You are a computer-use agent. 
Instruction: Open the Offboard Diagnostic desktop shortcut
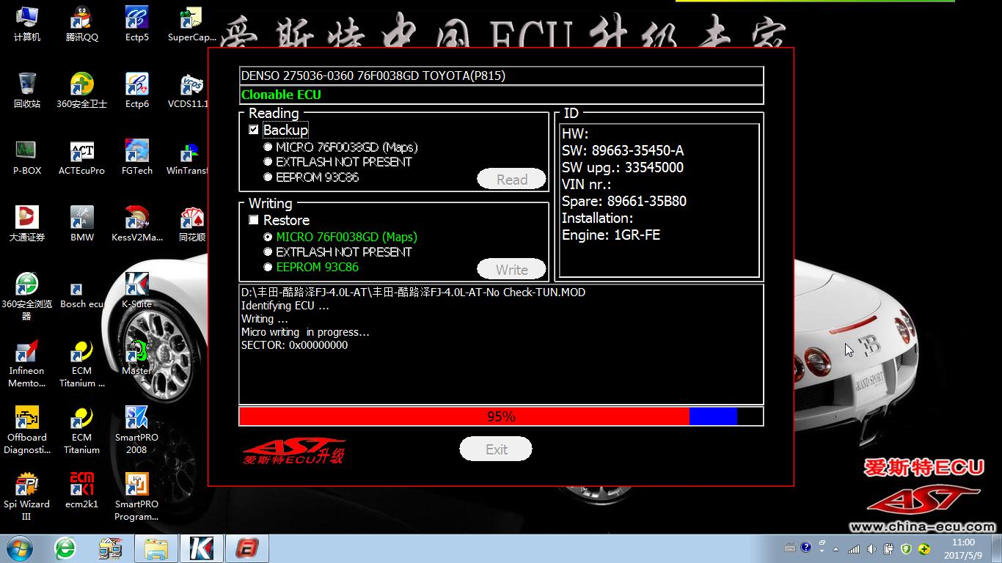26,430
